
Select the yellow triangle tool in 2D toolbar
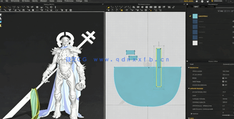(x=108, y=7)
